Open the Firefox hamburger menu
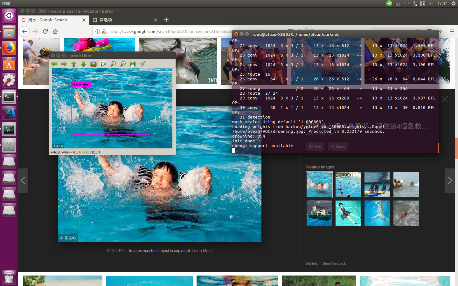The image size is (458, 286). (452, 31)
